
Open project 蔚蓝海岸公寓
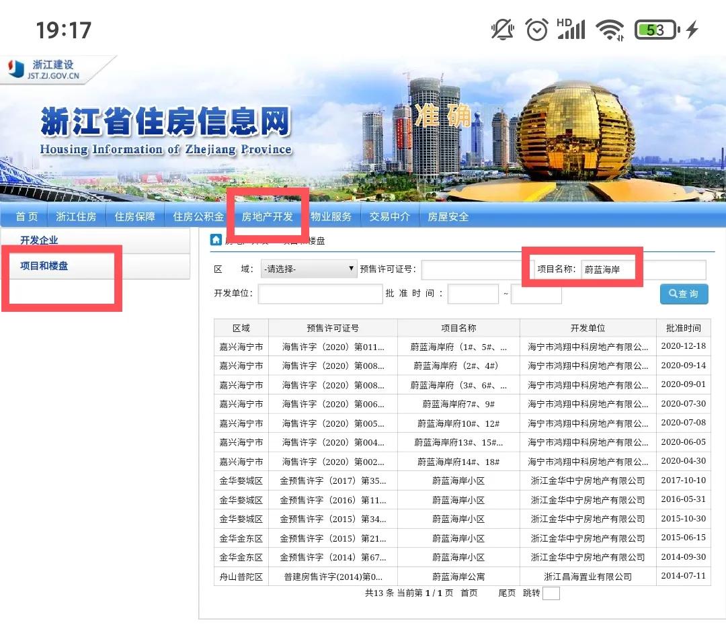(x=458, y=577)
